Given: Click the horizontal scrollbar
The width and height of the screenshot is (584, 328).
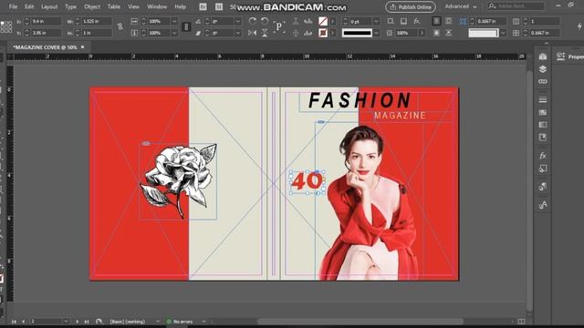Looking at the screenshot, I should [x=360, y=322].
